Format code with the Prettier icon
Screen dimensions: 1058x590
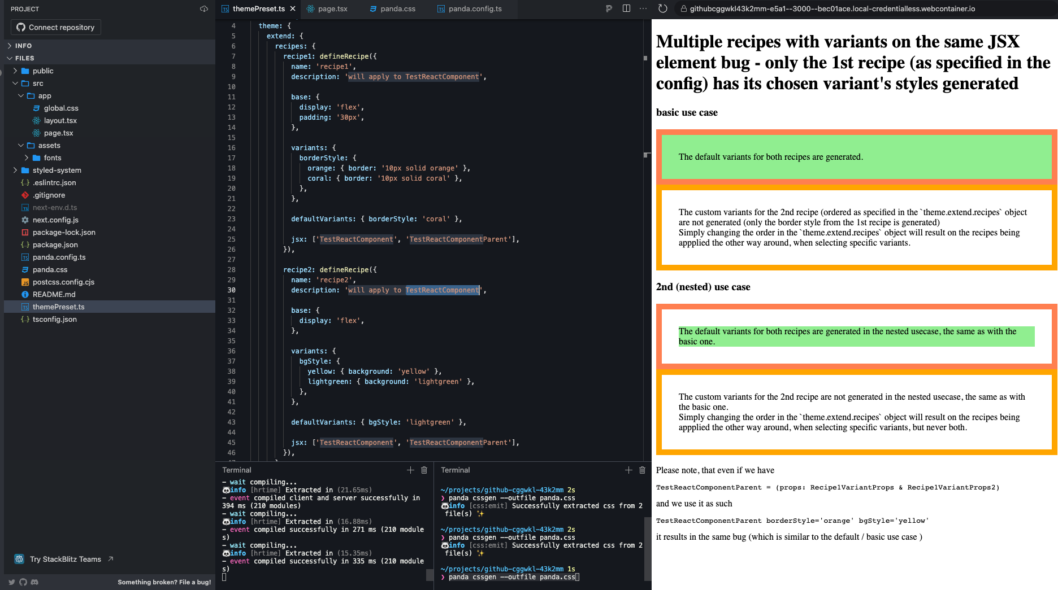[609, 9]
